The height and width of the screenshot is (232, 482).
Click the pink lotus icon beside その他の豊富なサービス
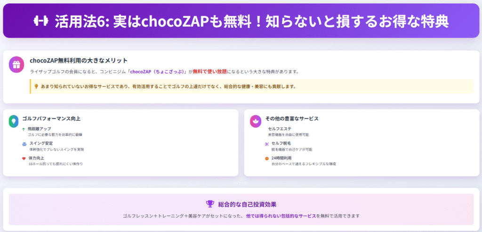255,121
